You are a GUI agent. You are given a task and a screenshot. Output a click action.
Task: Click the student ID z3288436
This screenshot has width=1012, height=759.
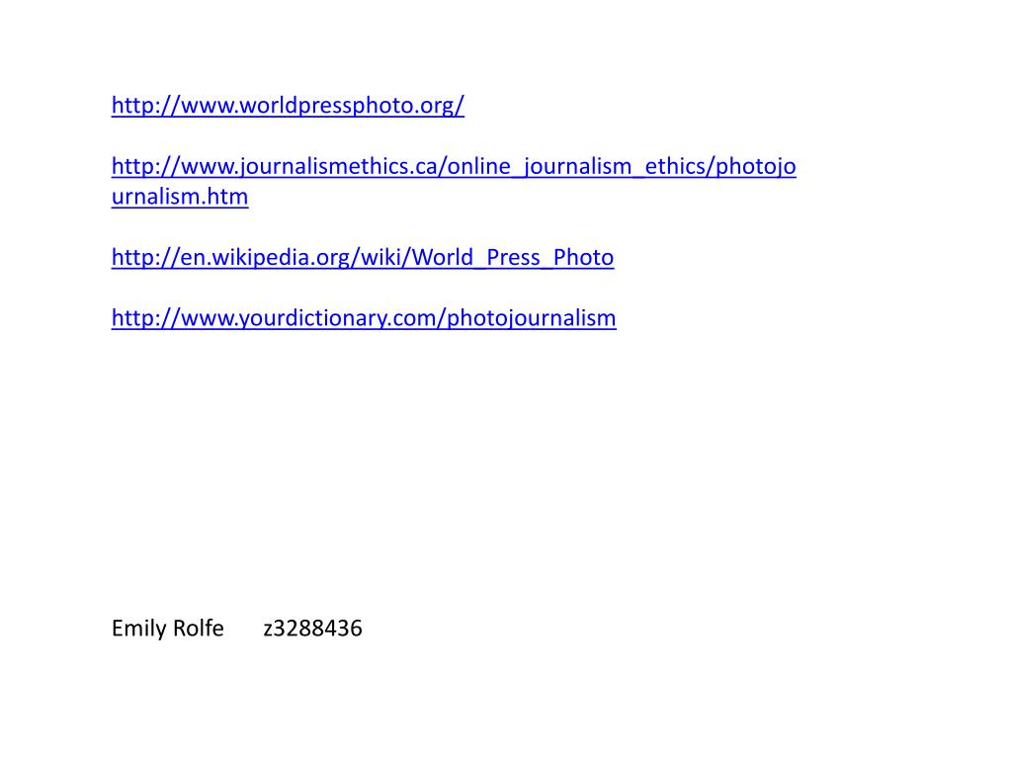(x=313, y=628)
